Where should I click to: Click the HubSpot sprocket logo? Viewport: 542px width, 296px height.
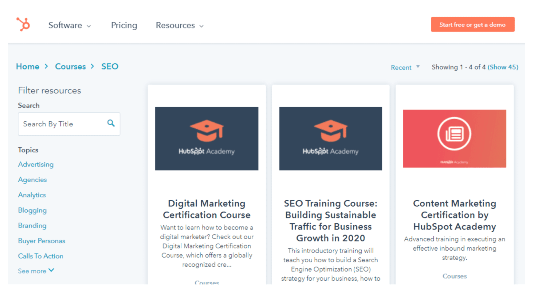coord(23,24)
